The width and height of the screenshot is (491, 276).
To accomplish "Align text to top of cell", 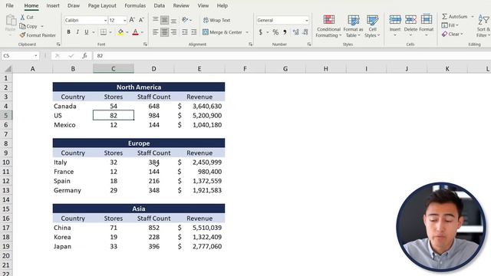I will pos(155,20).
